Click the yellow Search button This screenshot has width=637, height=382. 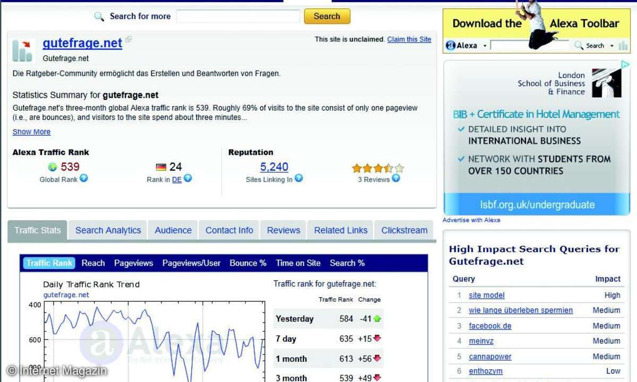327,16
